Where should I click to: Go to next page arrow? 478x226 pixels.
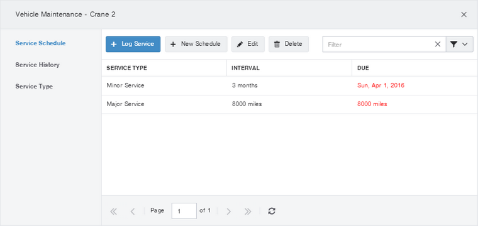pyautogui.click(x=229, y=212)
